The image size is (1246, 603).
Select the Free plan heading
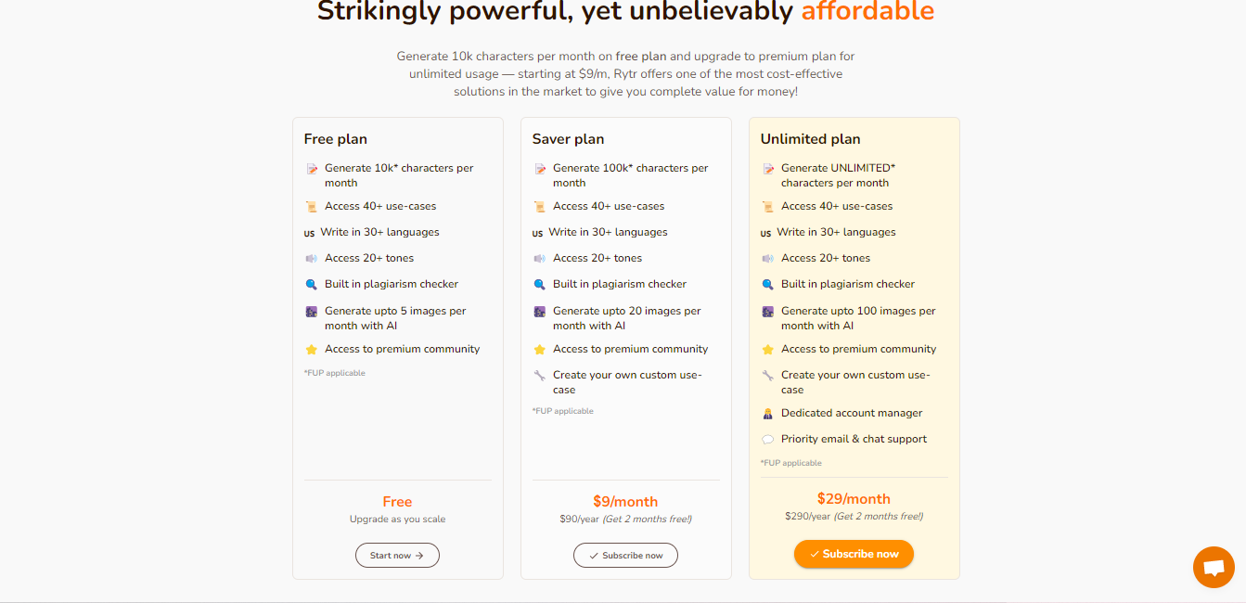tap(336, 139)
